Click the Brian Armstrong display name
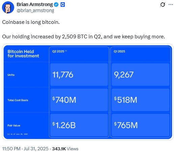174x152 pixels. pyautogui.click(x=35, y=4)
